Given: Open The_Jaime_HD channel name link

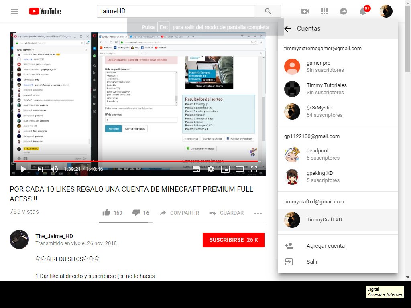Looking at the screenshot, I should tap(54, 236).
